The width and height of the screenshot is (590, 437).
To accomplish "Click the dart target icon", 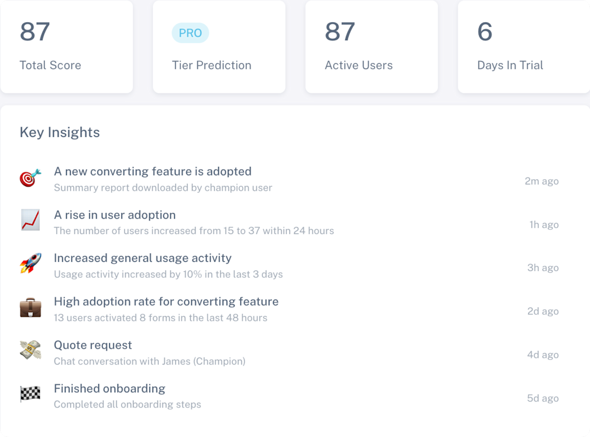I will (x=31, y=178).
